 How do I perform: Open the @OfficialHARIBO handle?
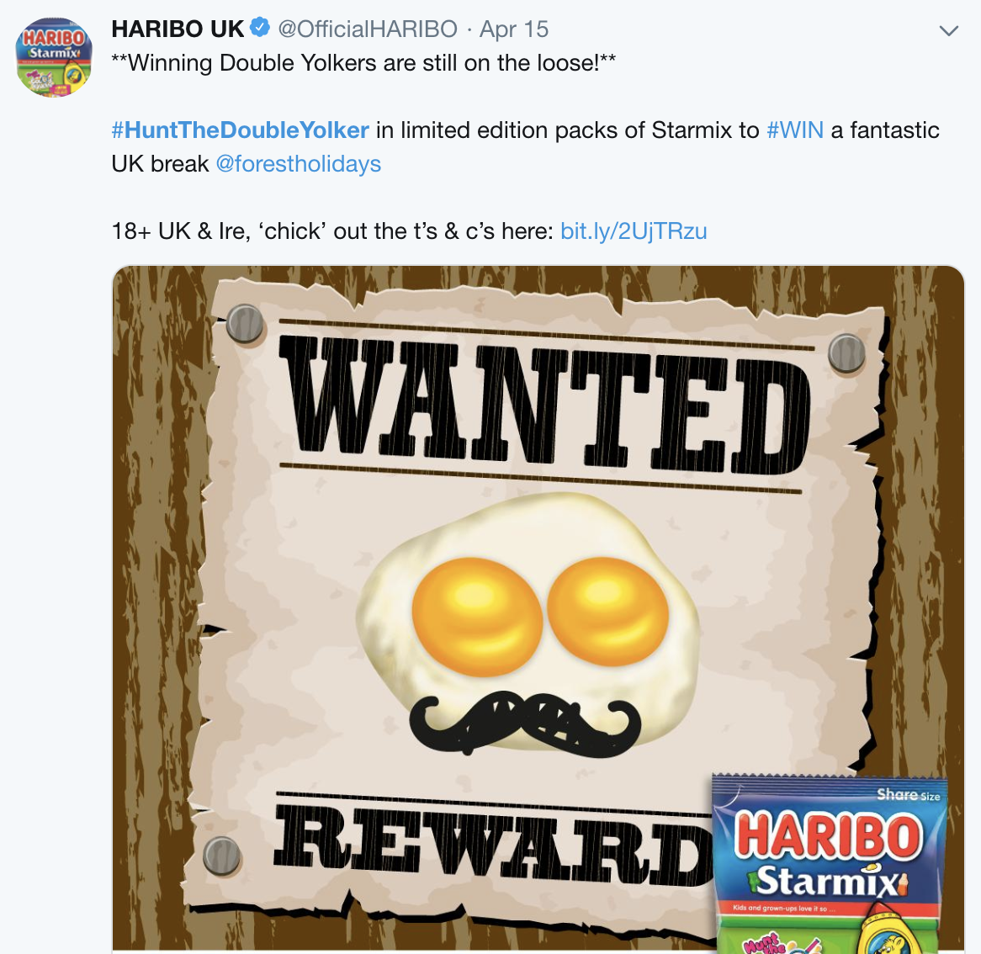[368, 29]
